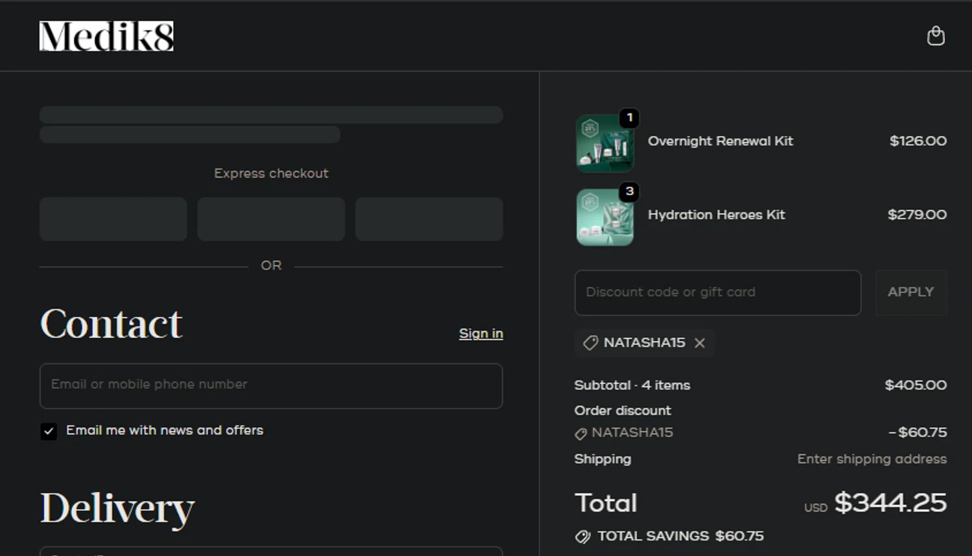Click the APPLY discount button
This screenshot has width=972, height=556.
(x=911, y=293)
